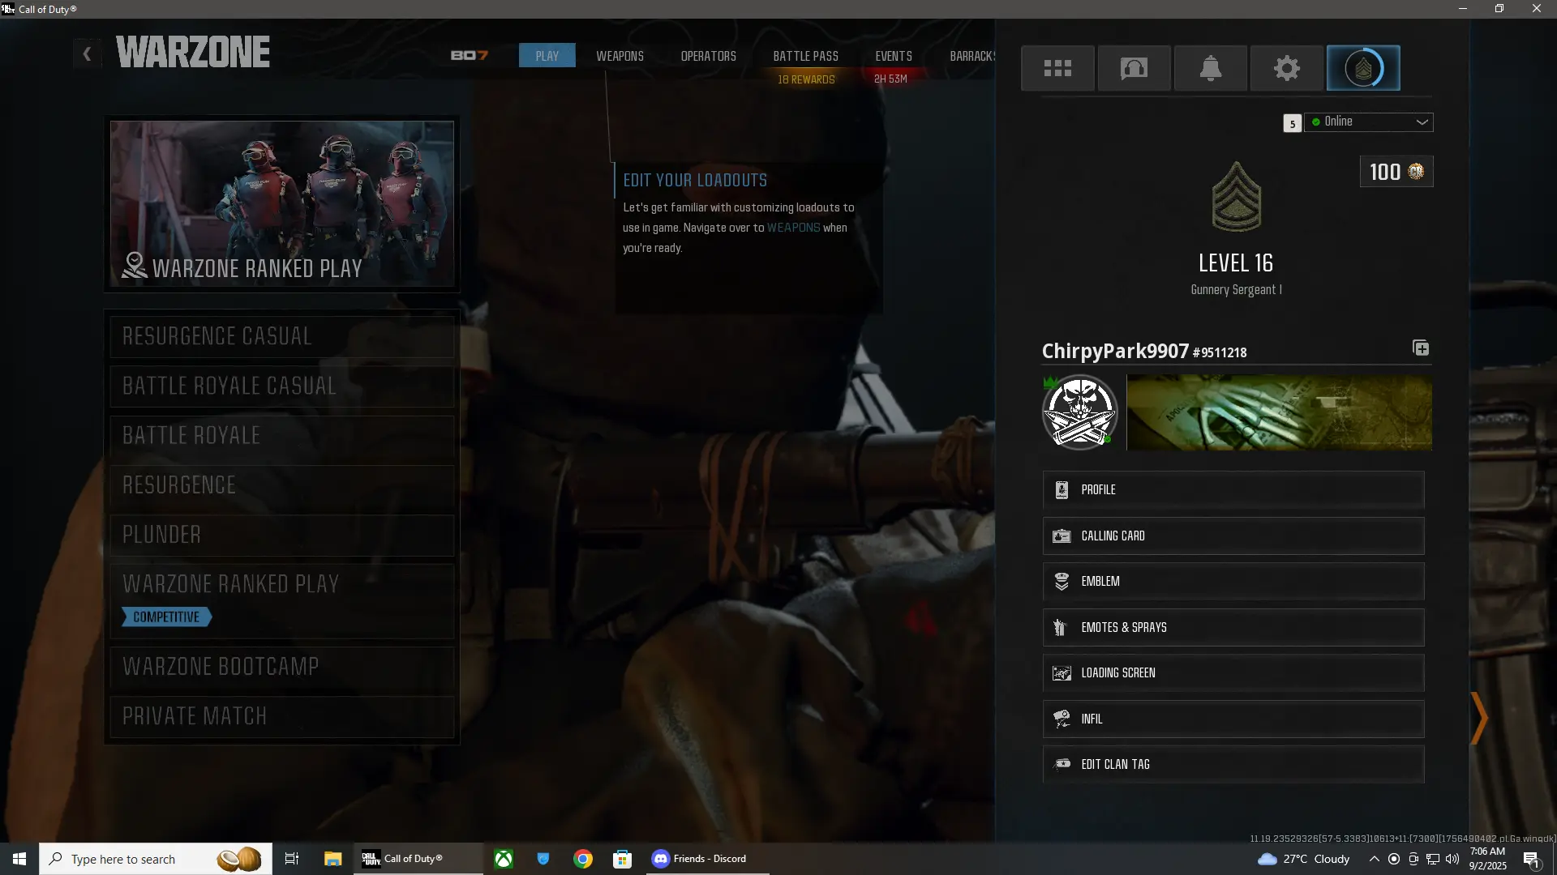The image size is (1557, 875).
Task: Open the grid menu icon
Action: [x=1057, y=68]
